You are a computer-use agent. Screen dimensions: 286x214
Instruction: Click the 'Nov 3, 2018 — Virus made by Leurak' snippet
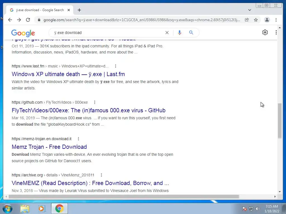point(90,191)
